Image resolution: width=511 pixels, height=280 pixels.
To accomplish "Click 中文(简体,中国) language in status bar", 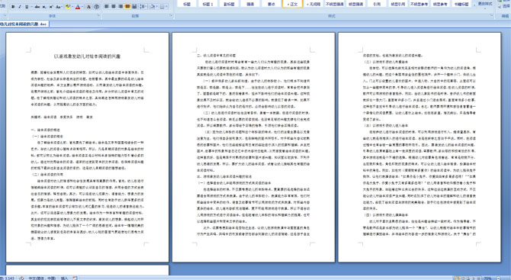I will tap(42, 278).
